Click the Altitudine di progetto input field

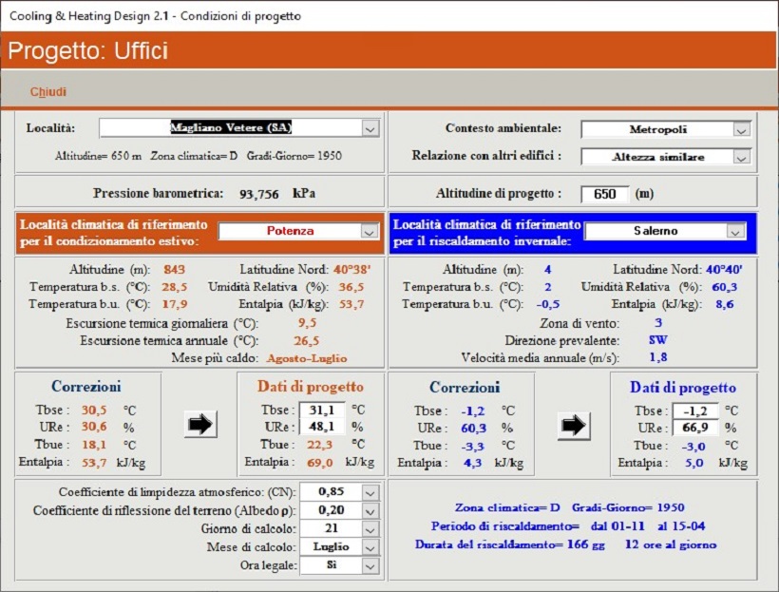coord(604,194)
